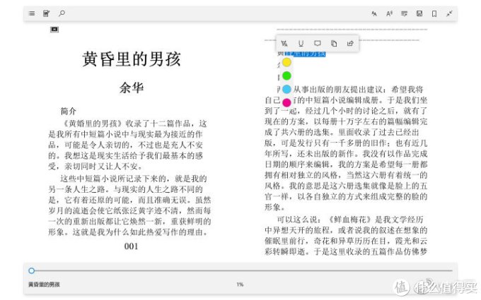Click the author name 余华
Viewport: 481px width, 300px height.
point(132,88)
